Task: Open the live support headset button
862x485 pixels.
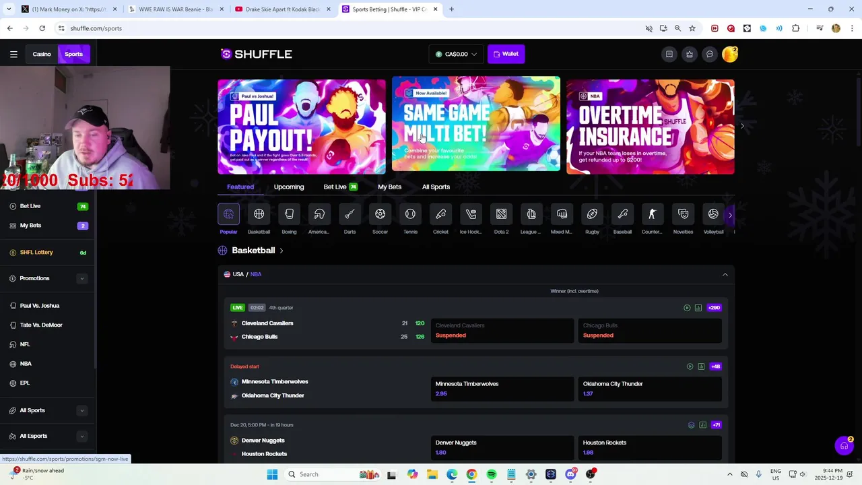Action: [x=844, y=445]
